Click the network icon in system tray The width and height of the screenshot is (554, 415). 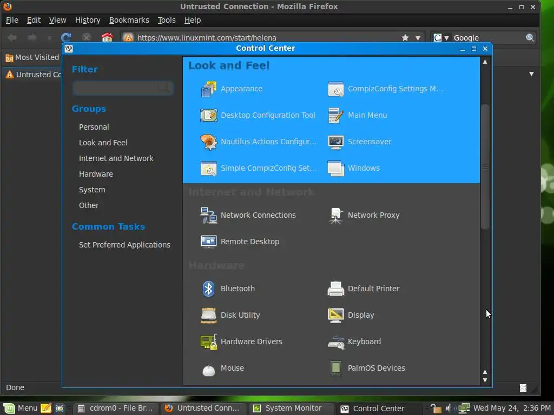pyautogui.click(x=464, y=409)
